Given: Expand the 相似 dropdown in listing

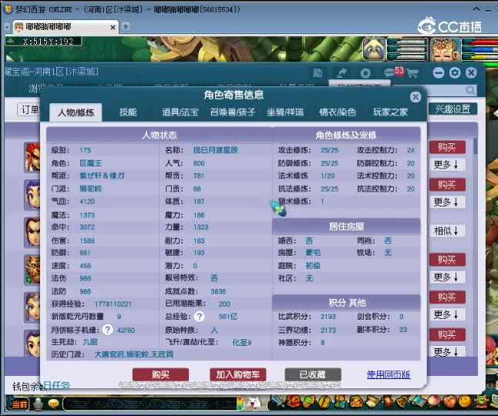Looking at the screenshot, I should coord(446,230).
